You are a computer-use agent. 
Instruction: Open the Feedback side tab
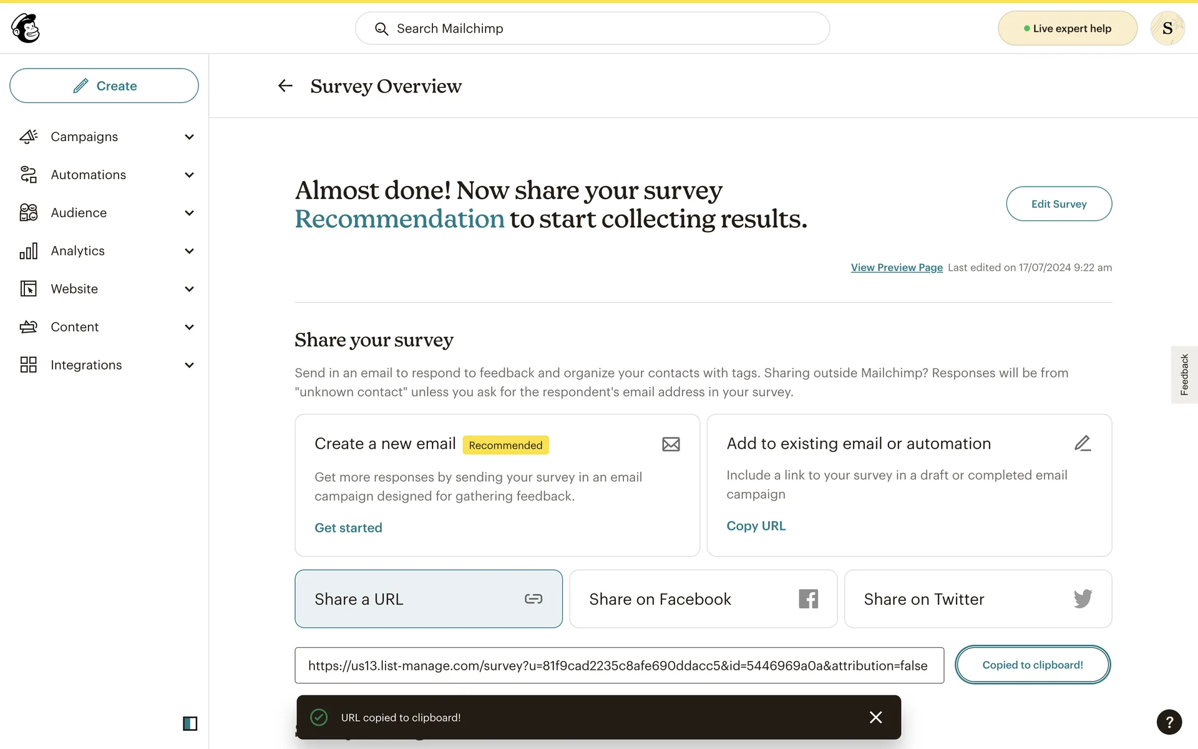(x=1184, y=374)
